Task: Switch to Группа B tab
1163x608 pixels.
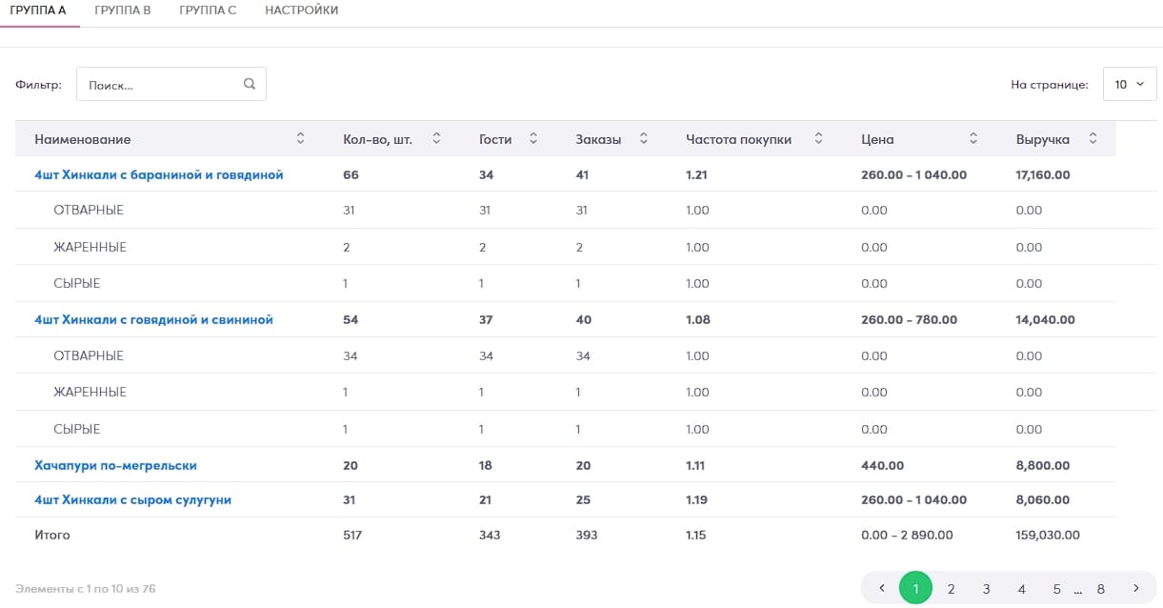Action: 123,10
